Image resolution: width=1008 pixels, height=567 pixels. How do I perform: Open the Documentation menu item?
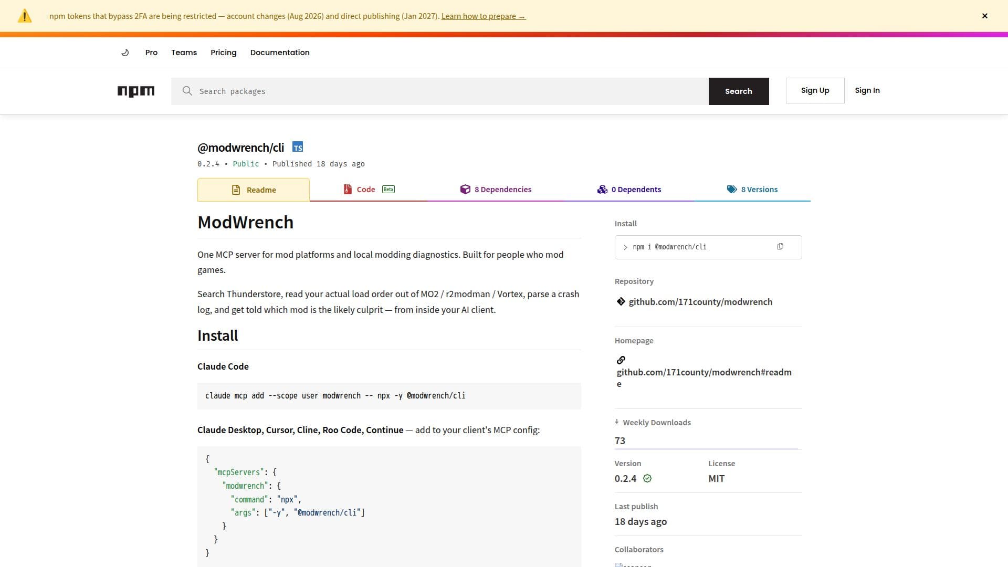click(x=280, y=52)
